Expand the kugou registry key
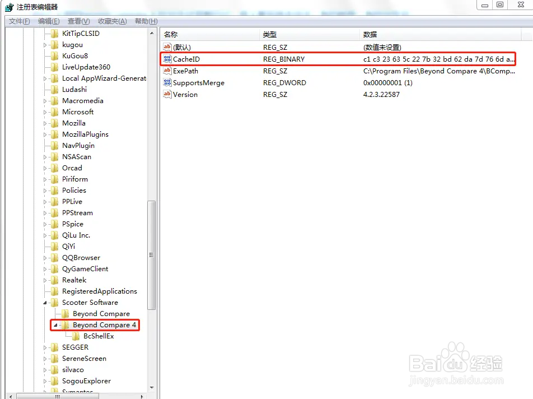Viewport: 533px width, 399px height. pyautogui.click(x=45, y=45)
